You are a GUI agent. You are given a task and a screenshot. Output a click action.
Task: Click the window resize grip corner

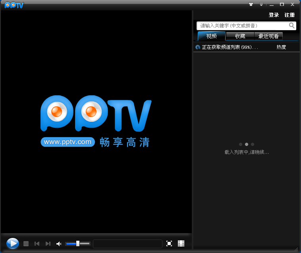296,249
